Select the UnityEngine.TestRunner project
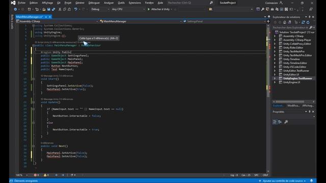The image size is (326, 183). coord(297,78)
